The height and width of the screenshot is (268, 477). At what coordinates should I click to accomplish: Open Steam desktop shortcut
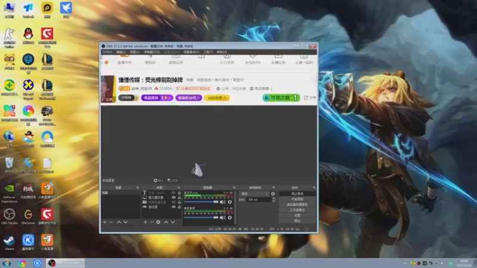9,242
